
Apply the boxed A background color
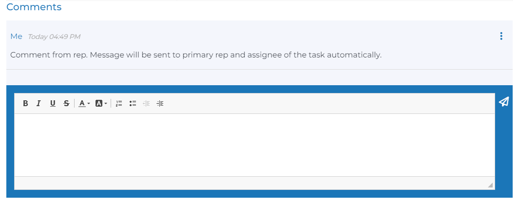(x=99, y=103)
